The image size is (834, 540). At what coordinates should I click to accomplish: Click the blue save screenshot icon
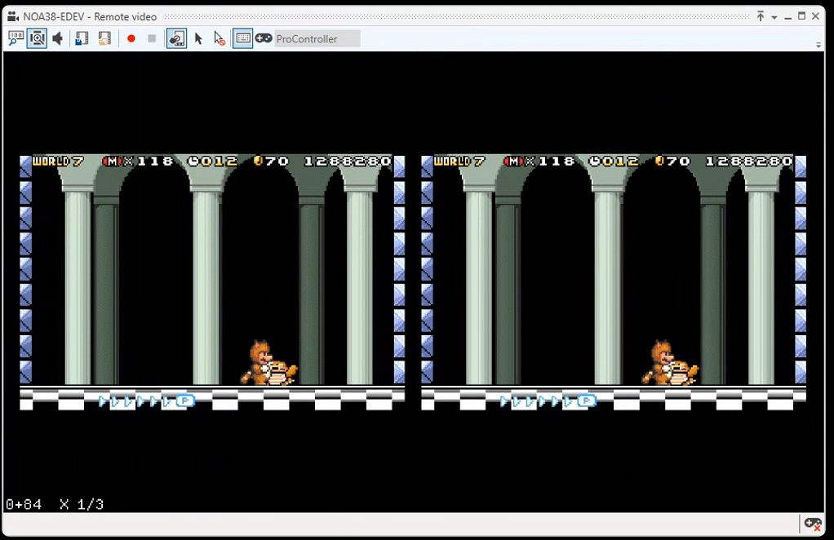point(82,38)
